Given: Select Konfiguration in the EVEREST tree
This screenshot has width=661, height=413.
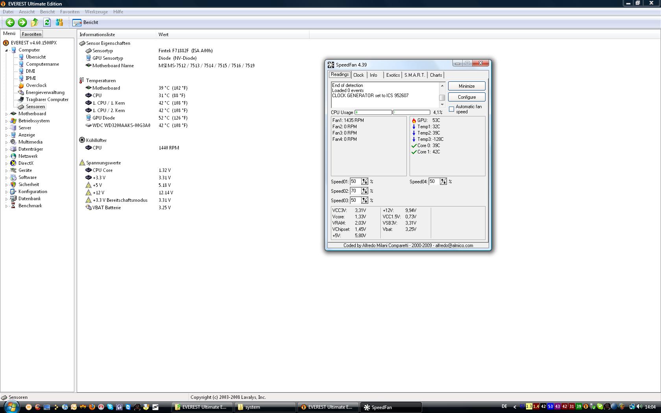Looking at the screenshot, I should pos(33,192).
